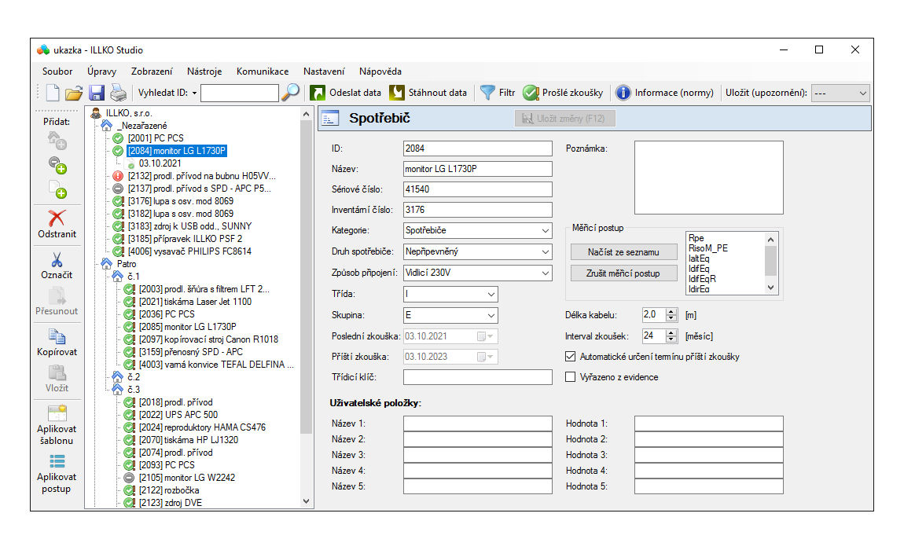This screenshot has height=550, width=904.
Task: Toggle the Filtr funnel button
Action: click(x=498, y=92)
